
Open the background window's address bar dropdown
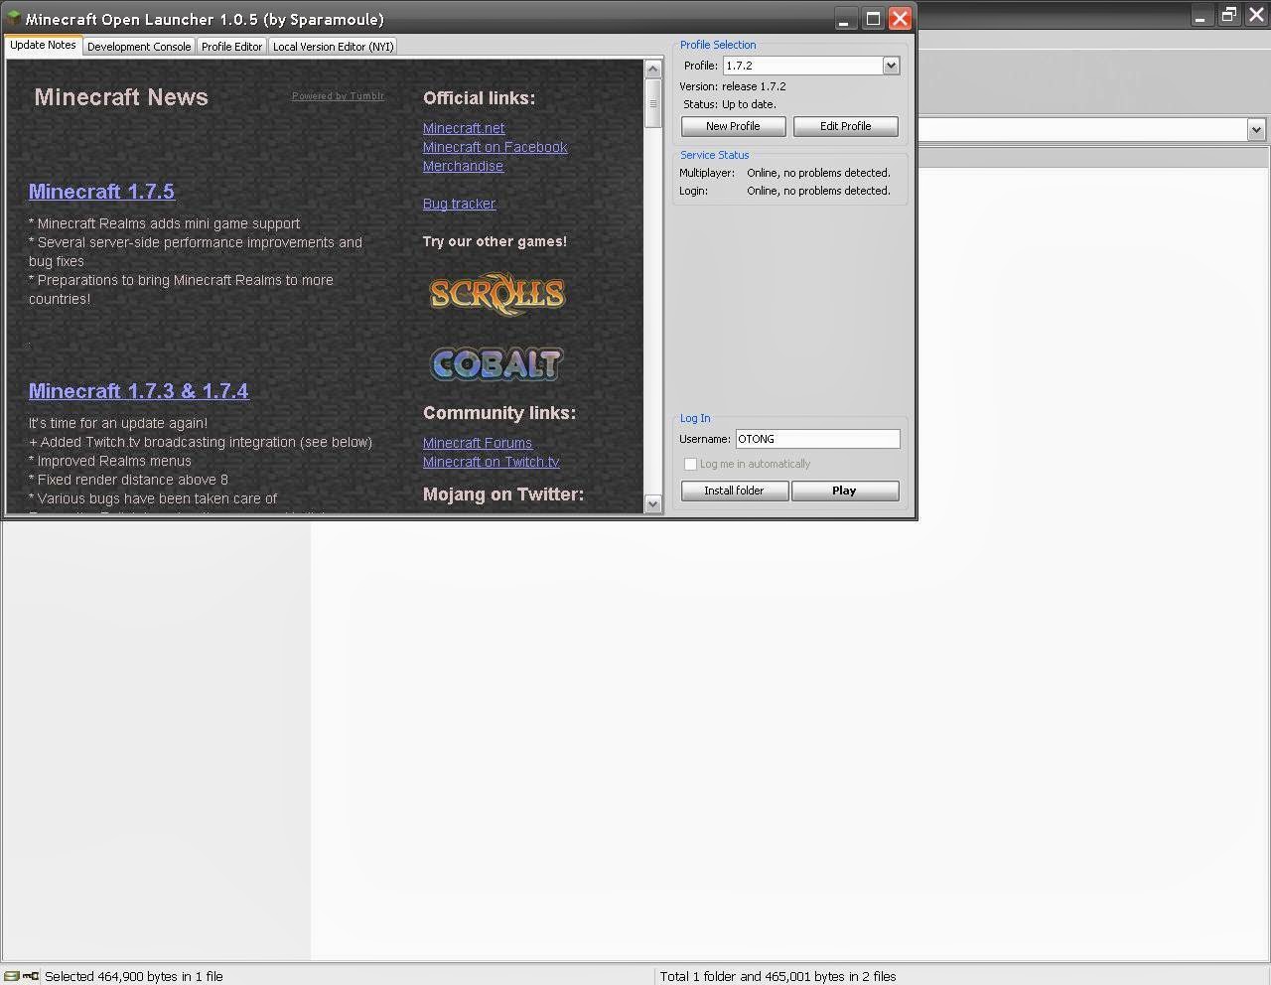coord(1256,129)
